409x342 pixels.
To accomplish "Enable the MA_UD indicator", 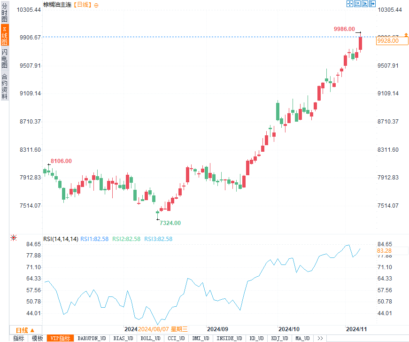I will pos(303,338).
